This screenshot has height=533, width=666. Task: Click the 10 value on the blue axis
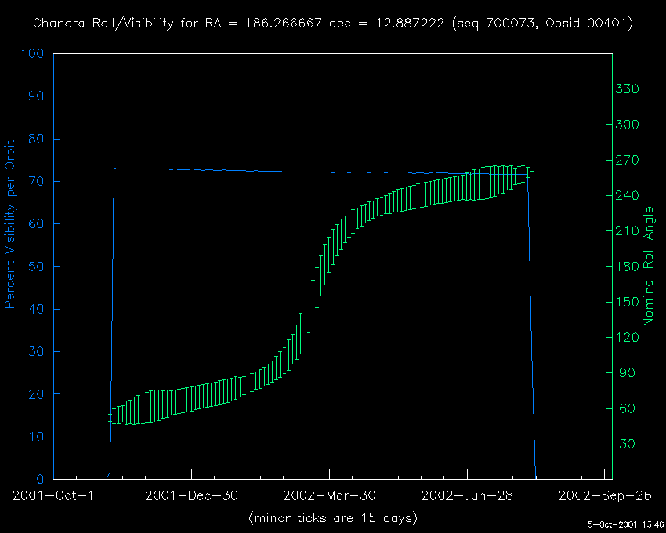pyautogui.click(x=37, y=437)
